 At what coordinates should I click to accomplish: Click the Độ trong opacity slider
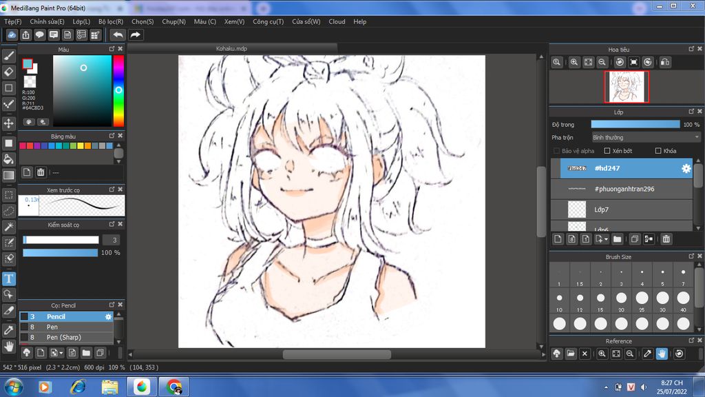tap(635, 124)
